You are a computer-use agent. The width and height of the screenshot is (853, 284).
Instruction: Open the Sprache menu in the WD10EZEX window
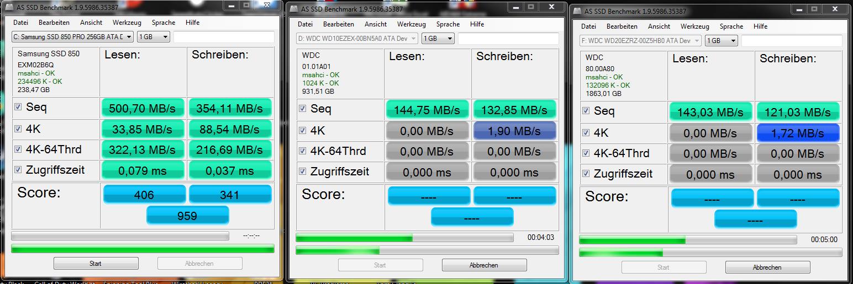click(448, 24)
